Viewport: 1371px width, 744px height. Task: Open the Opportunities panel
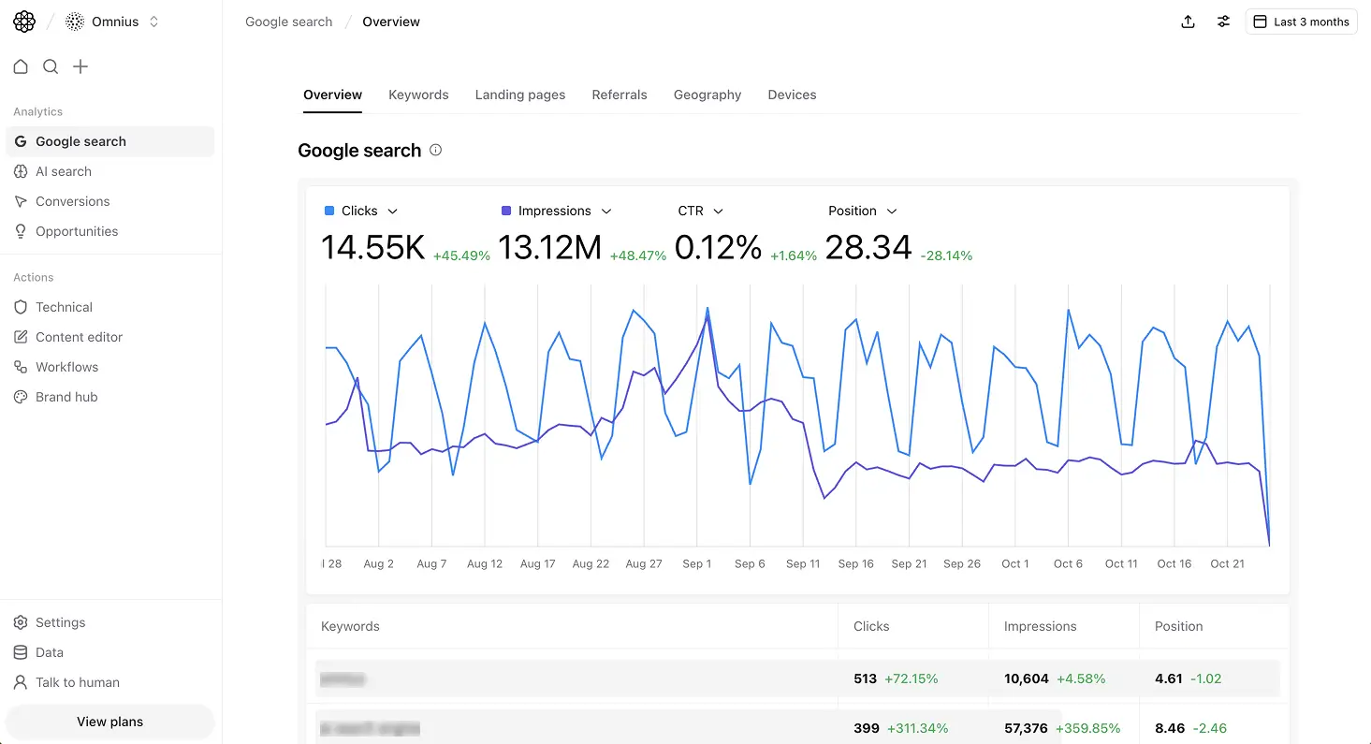[76, 231]
